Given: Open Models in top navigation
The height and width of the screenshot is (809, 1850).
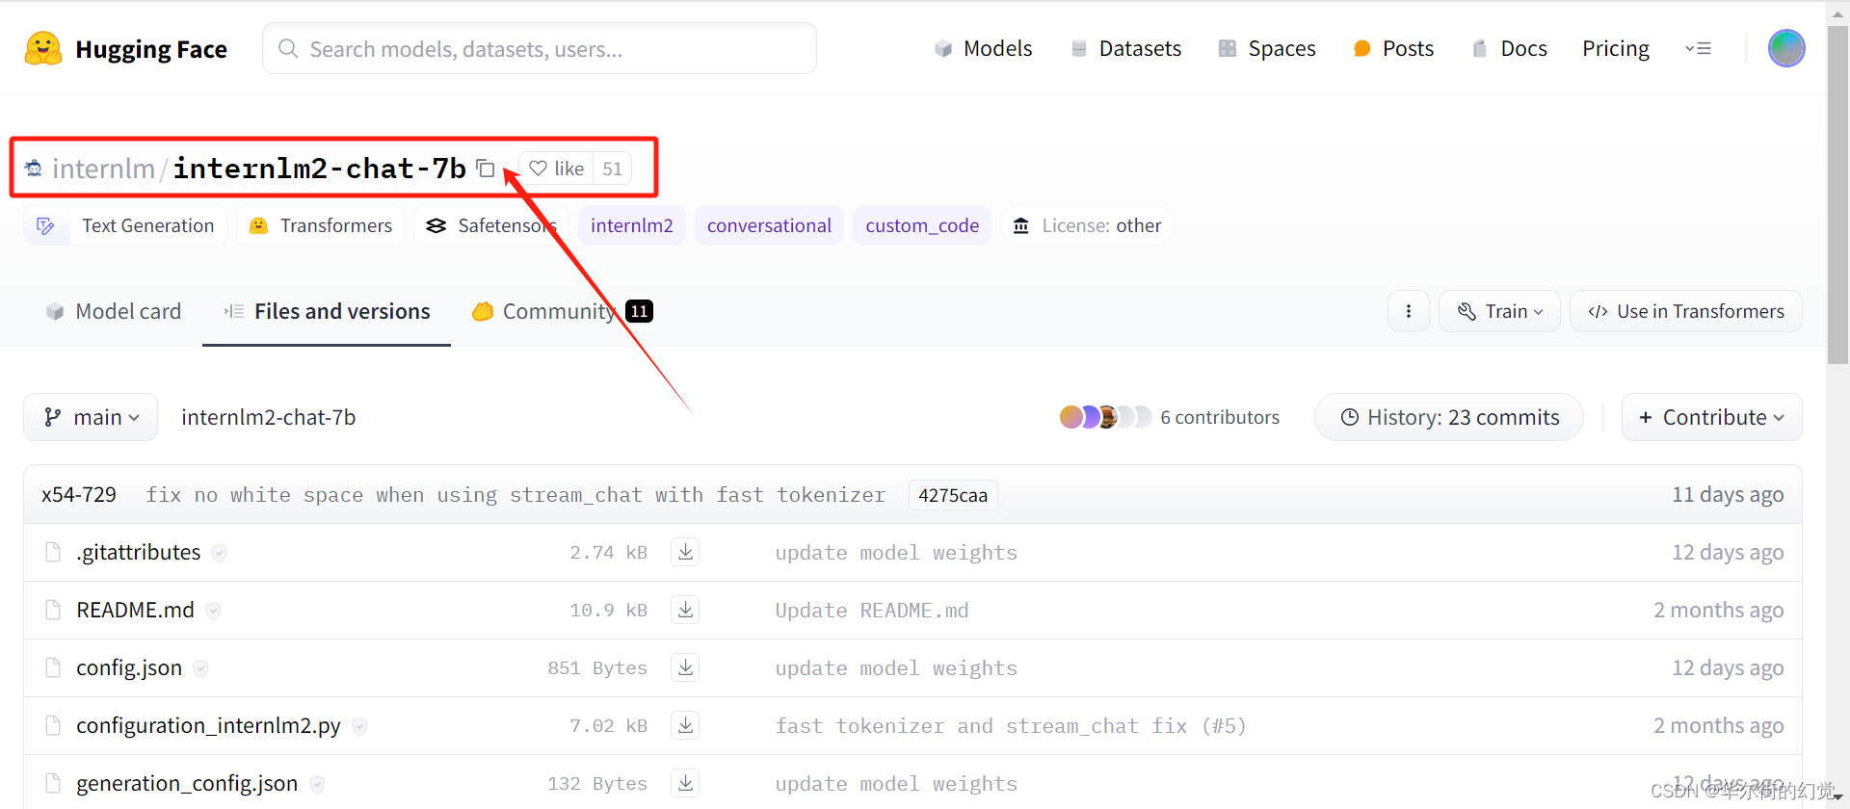Looking at the screenshot, I should click(x=983, y=48).
